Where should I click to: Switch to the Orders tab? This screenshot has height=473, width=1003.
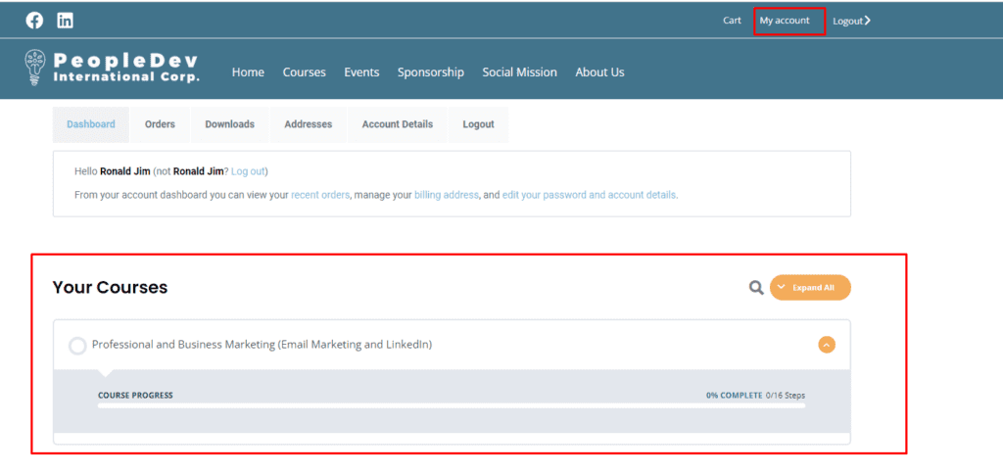point(160,124)
